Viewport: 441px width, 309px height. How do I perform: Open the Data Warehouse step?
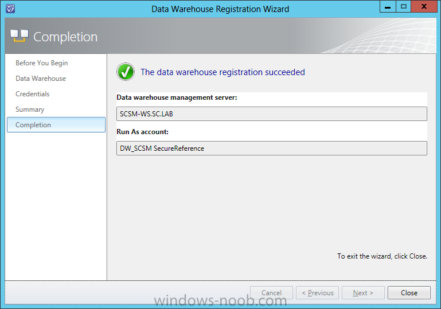coord(41,79)
